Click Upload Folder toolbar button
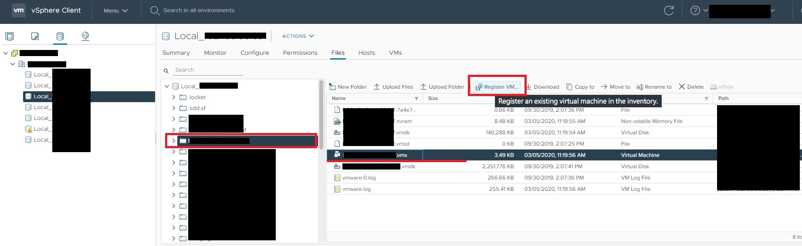Viewport: 802px width, 246px height. (442, 87)
